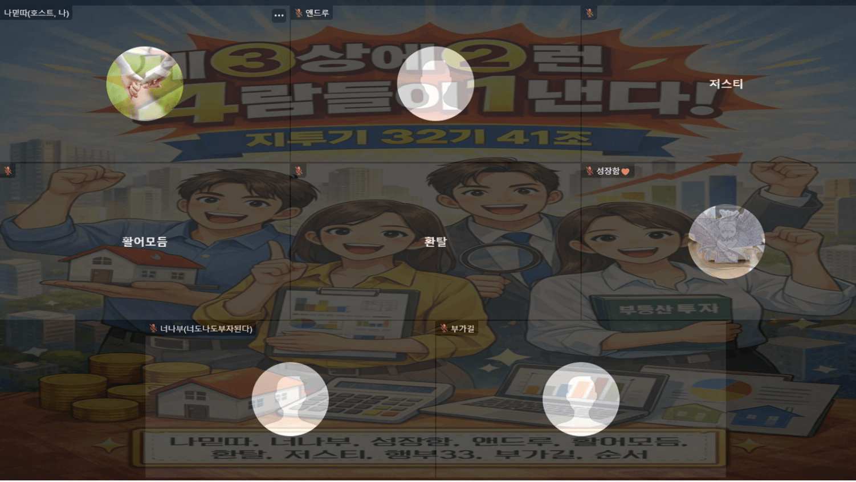Click the muted microphone icon beside 성장함
Image resolution: width=856 pixels, height=482 pixels.
coord(589,170)
